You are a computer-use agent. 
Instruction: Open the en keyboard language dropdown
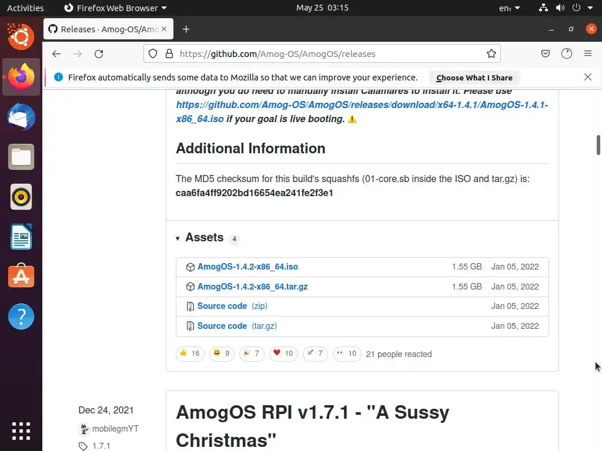coord(509,8)
